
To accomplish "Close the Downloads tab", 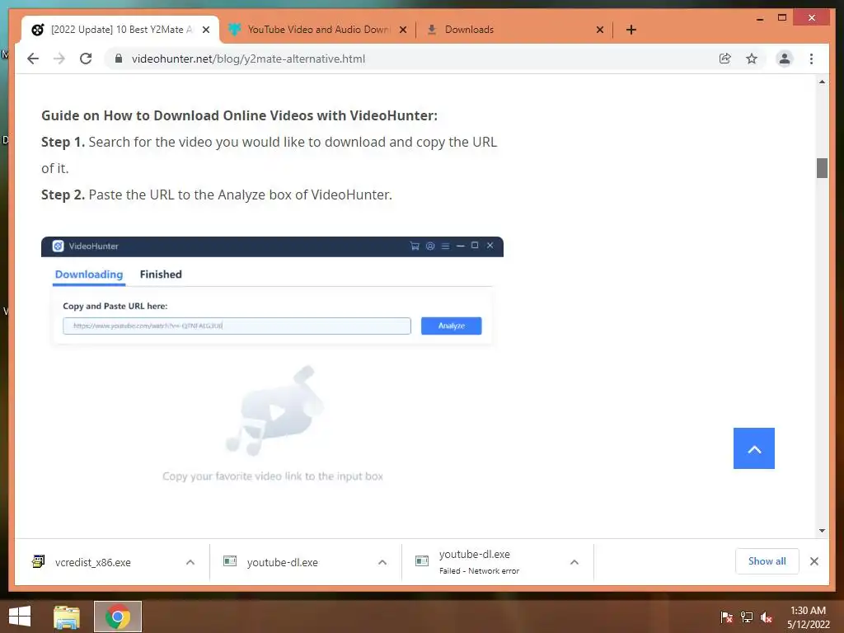I will 600,30.
